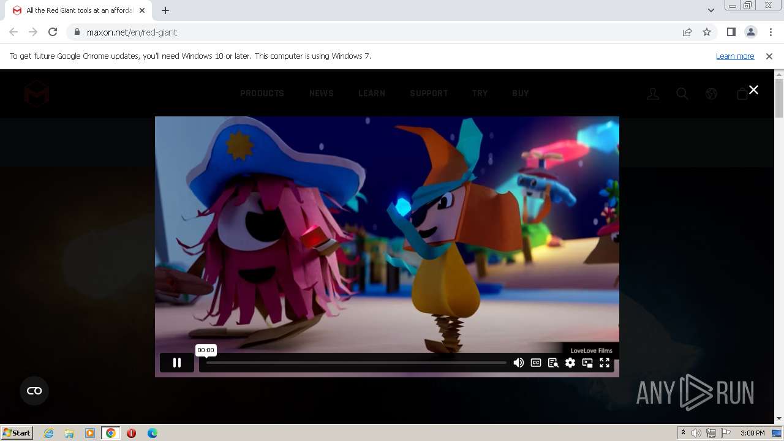784x441 pixels.
Task: Click Learn more about Chrome updates
Action: click(x=735, y=56)
